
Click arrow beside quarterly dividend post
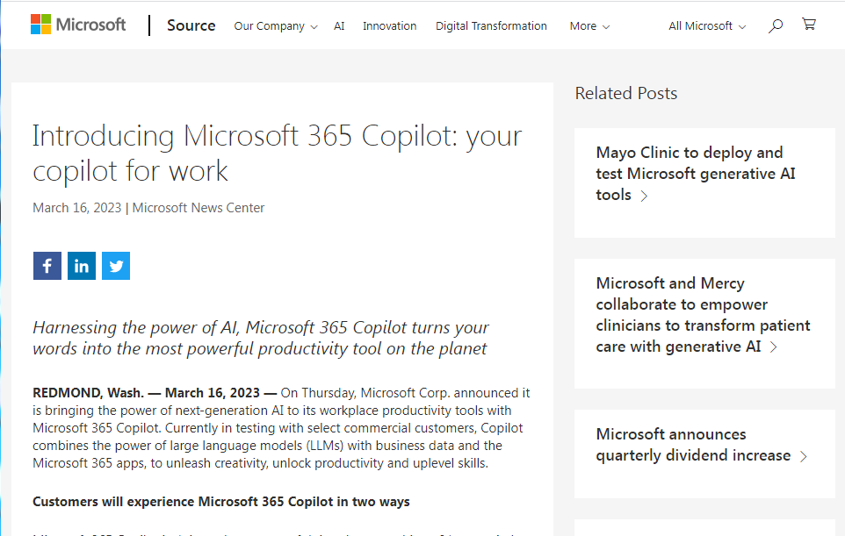tap(803, 456)
